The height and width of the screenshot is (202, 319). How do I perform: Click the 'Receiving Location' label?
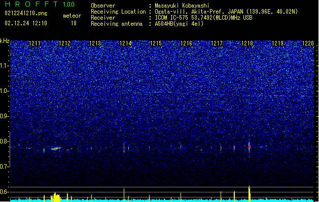(118, 12)
